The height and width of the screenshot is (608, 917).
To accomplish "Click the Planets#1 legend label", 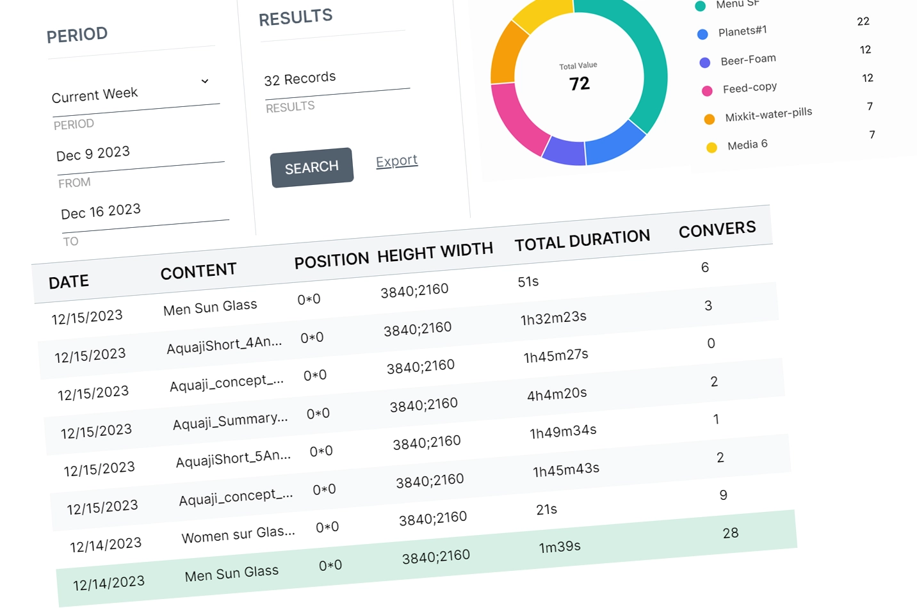I will pos(743,31).
